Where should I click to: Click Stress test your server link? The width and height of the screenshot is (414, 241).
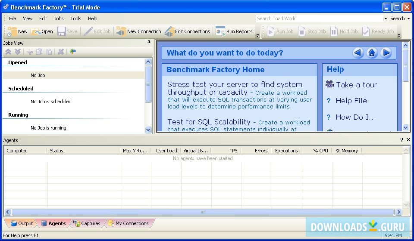(235, 88)
